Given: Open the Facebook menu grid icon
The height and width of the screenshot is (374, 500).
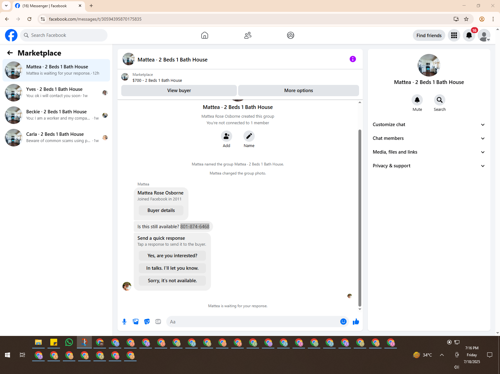Looking at the screenshot, I should 454,35.
